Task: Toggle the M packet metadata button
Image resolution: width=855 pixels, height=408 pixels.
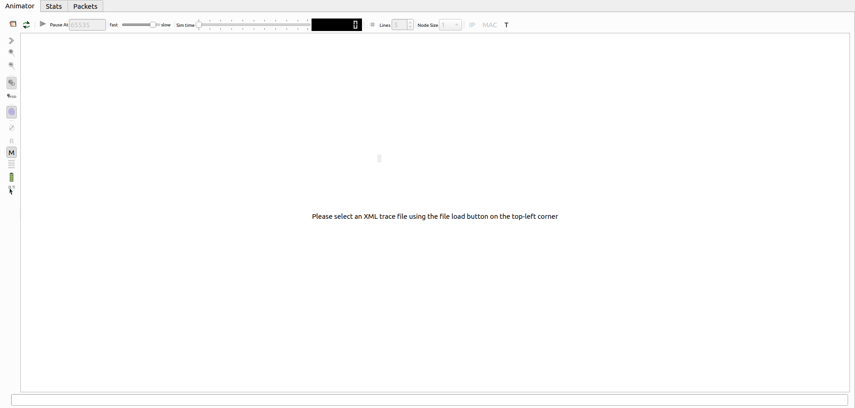Action: pos(12,153)
